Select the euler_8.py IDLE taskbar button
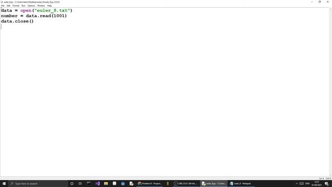332x187 pixels. tap(214, 183)
